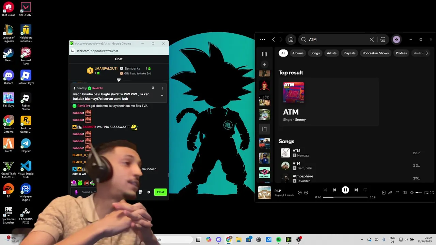Send message with green Chat button
Image resolution: width=436 pixels, height=245 pixels.
[x=160, y=192]
